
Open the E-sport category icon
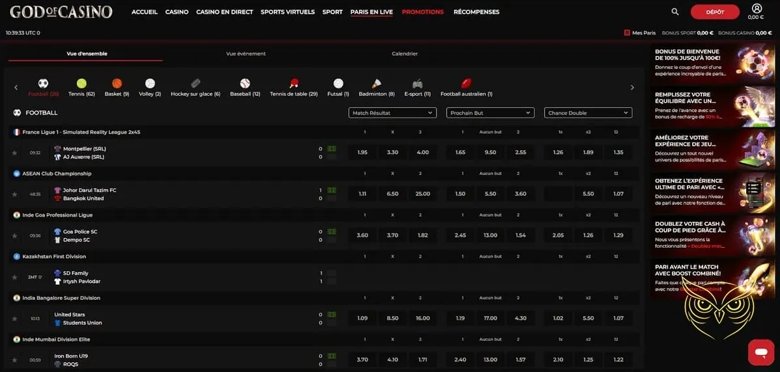[418, 84]
